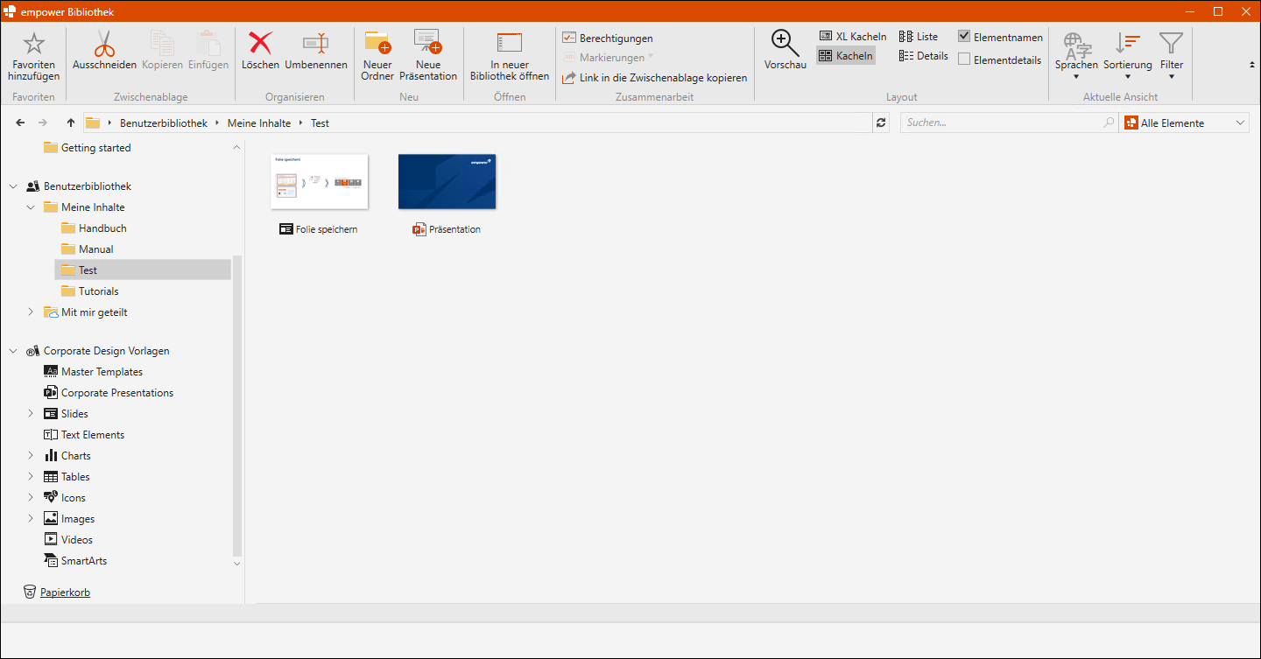Click the Löschen red X icon
This screenshot has height=659, width=1261.
coord(260,43)
